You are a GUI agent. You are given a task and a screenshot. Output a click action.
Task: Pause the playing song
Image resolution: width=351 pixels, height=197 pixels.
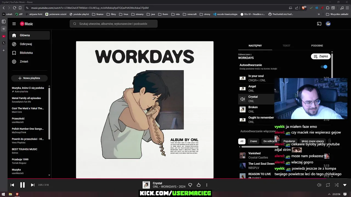click(22, 185)
